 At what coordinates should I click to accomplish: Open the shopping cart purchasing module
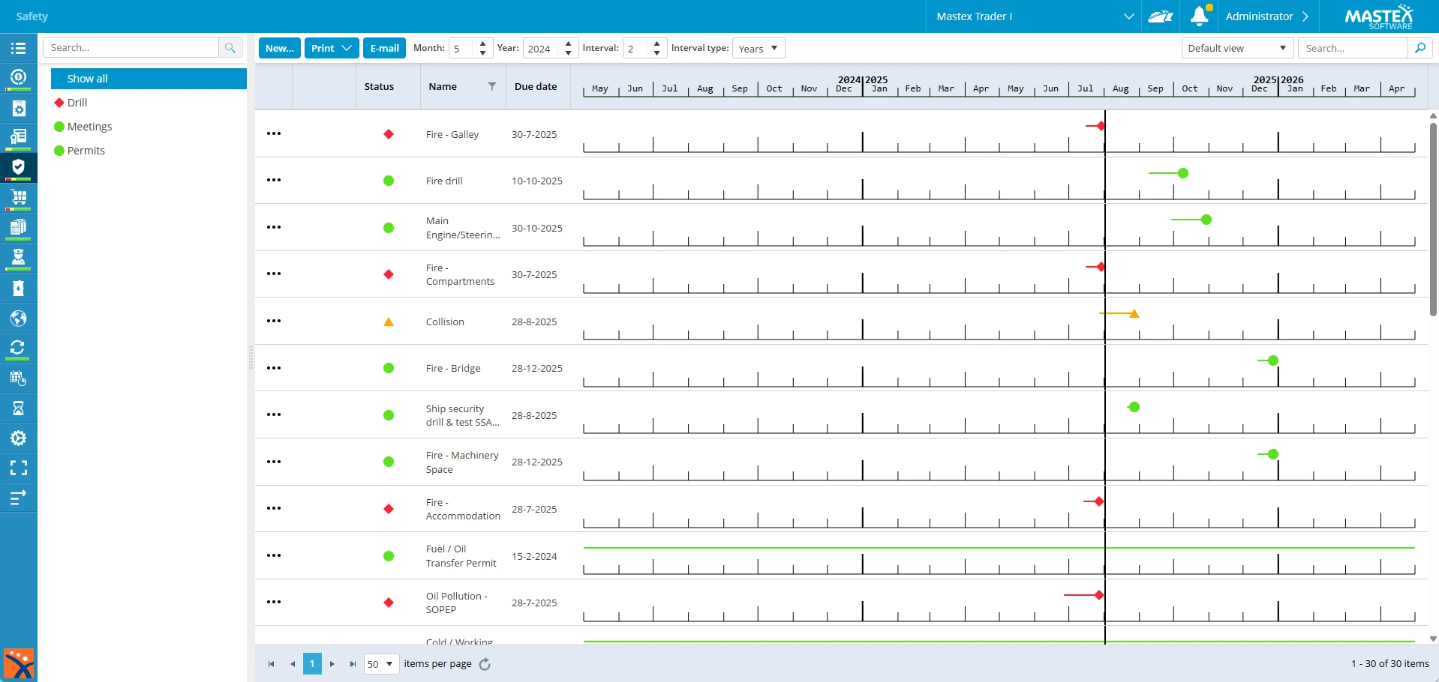pos(18,197)
